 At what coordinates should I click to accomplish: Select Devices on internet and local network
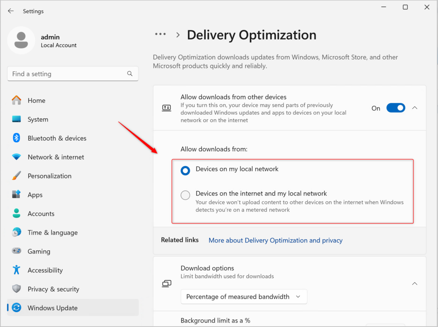185,195
